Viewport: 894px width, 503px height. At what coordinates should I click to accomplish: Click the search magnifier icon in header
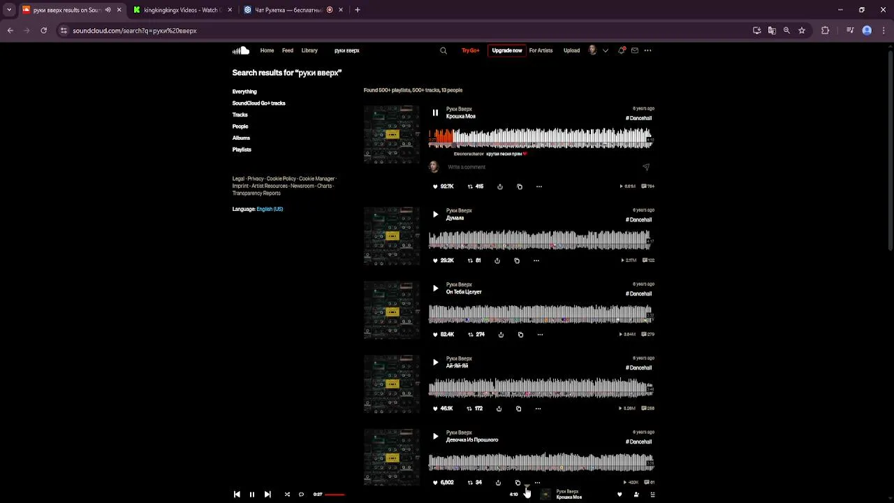(444, 50)
